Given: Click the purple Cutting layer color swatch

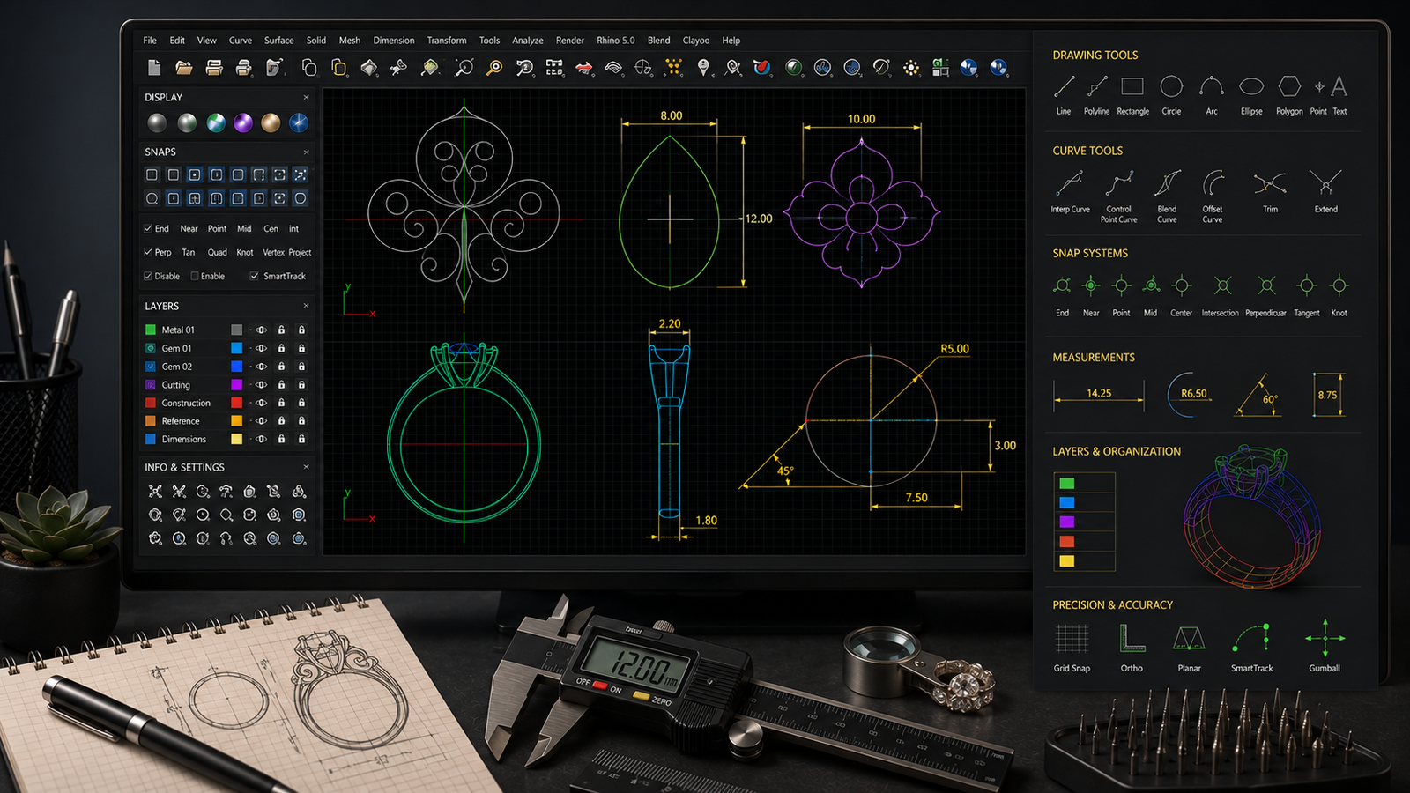Looking at the screenshot, I should [x=236, y=385].
